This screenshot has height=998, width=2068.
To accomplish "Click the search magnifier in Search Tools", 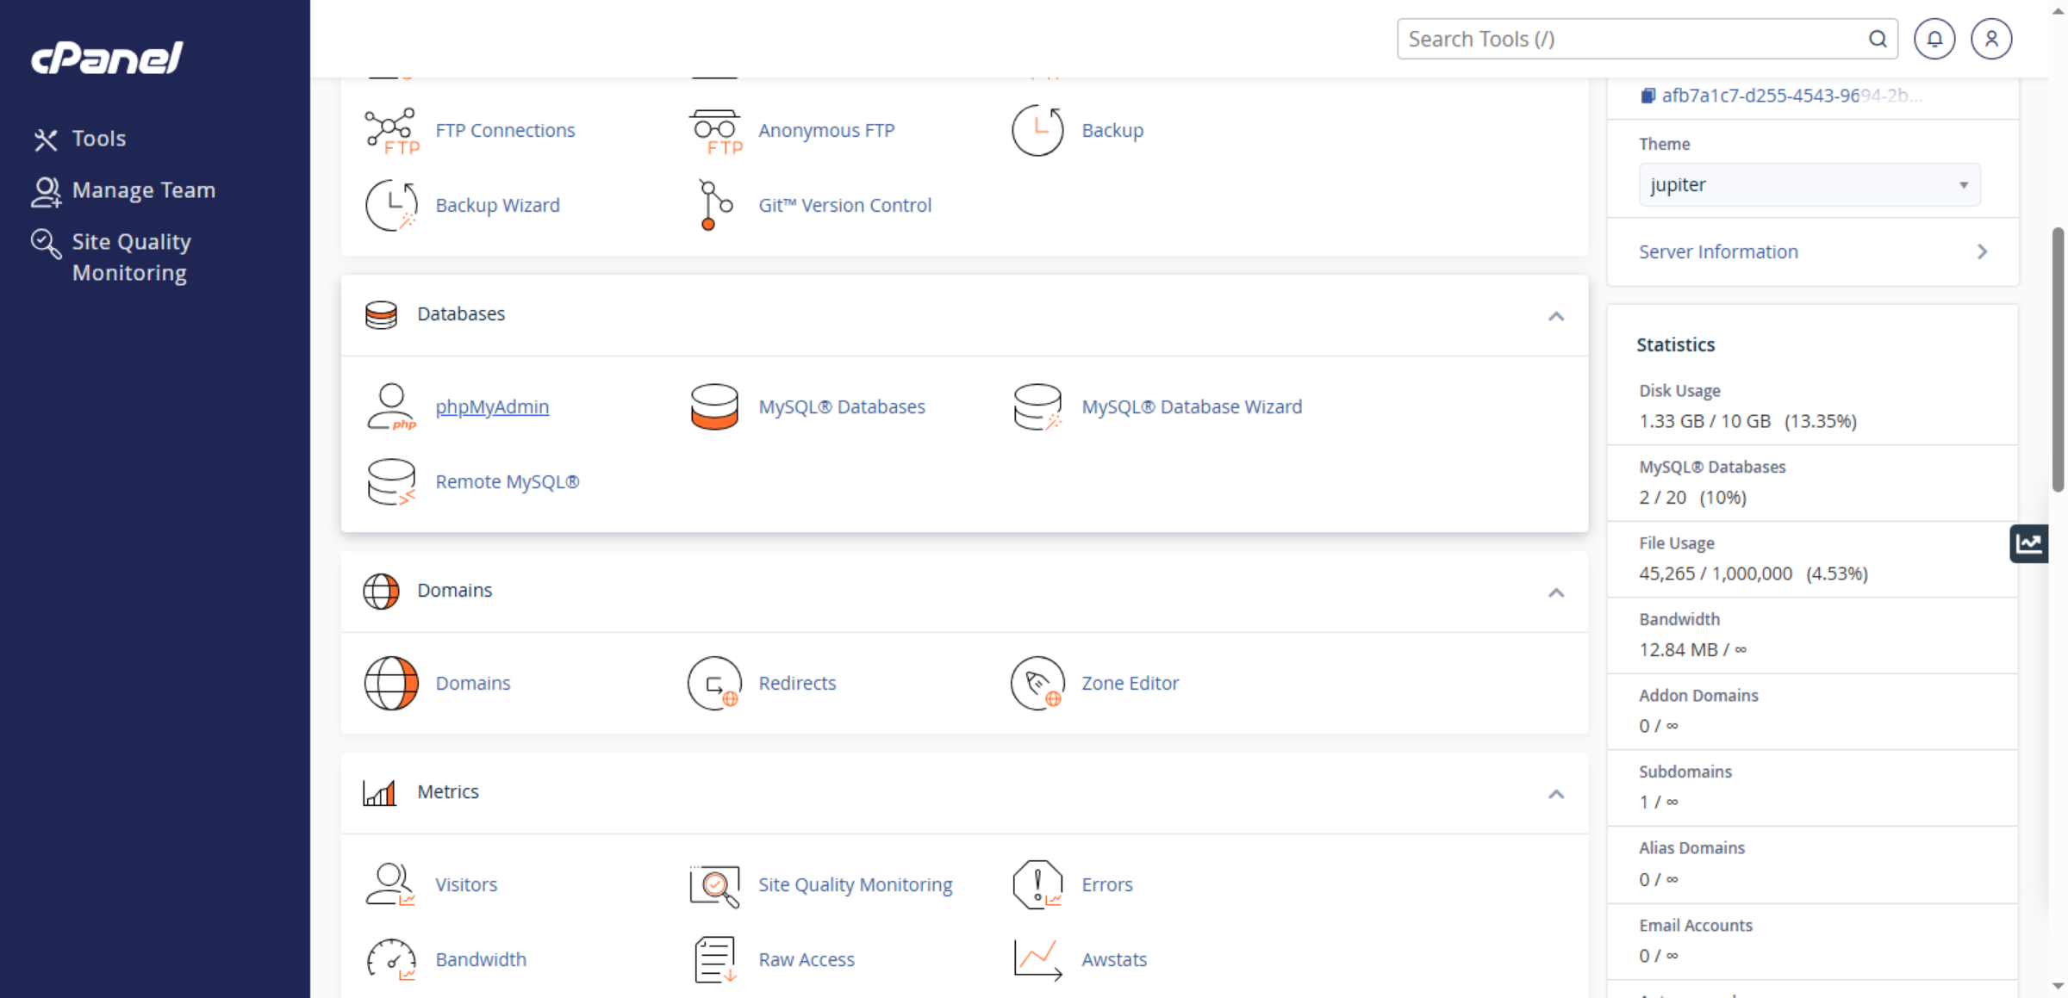I will (x=1878, y=38).
